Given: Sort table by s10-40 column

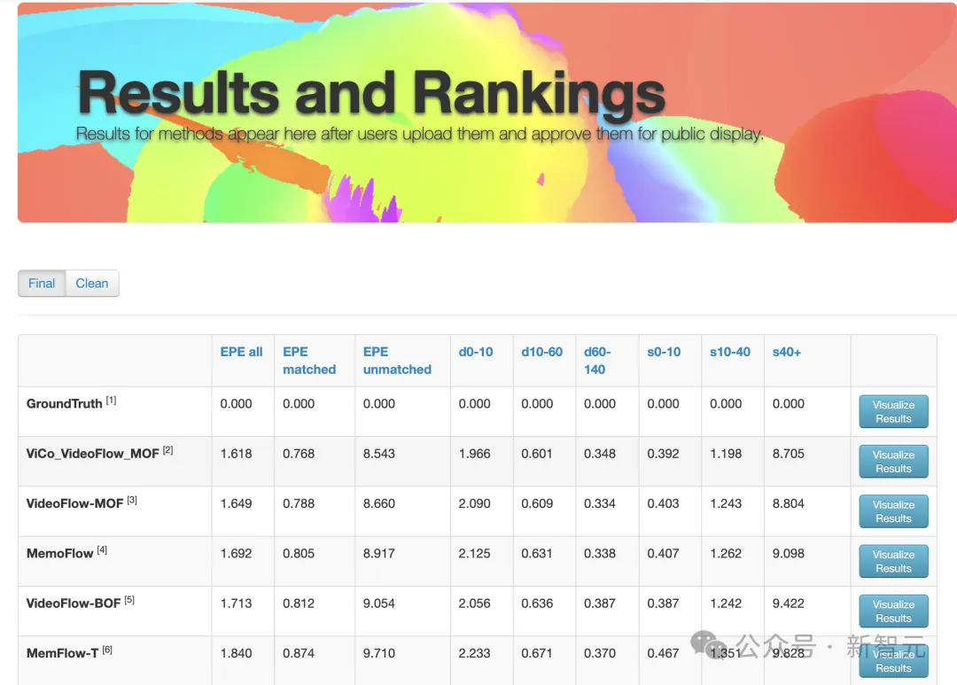Looking at the screenshot, I should [730, 352].
